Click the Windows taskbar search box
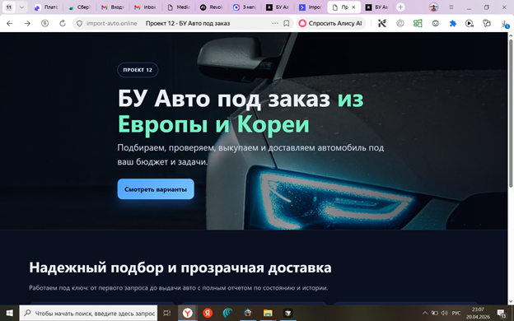Screen dimensions: 514x321 (88, 313)
